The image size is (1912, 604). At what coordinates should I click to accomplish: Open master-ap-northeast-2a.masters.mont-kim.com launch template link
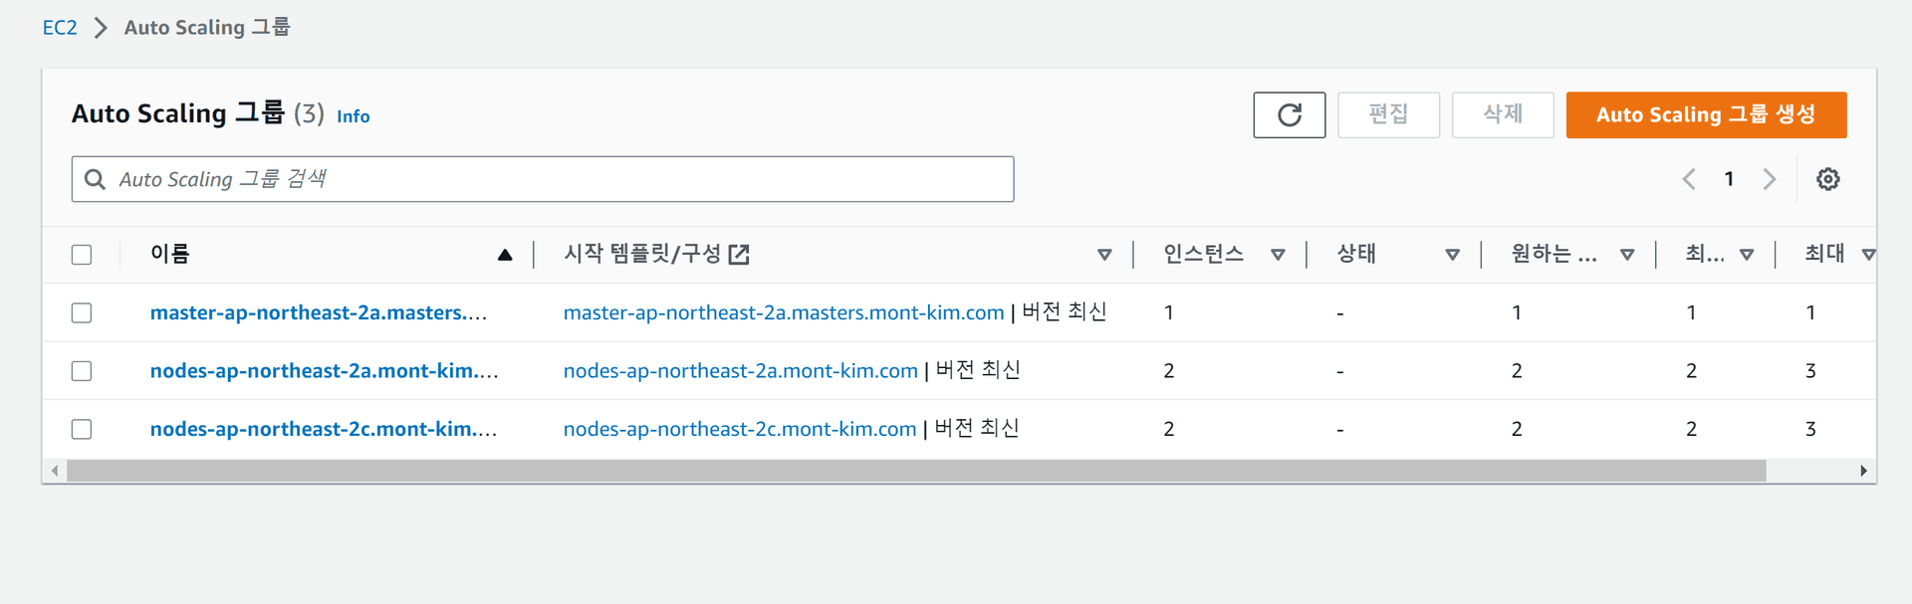[x=784, y=312]
